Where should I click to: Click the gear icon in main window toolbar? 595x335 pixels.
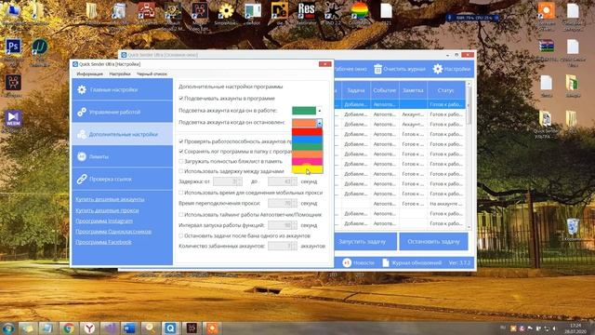[438, 69]
